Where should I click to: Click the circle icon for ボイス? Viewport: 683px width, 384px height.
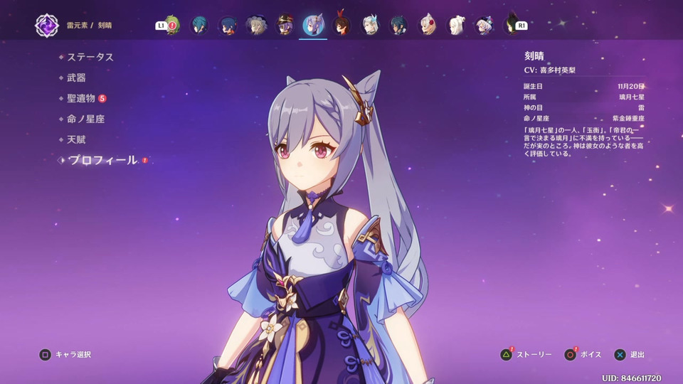pyautogui.click(x=570, y=355)
